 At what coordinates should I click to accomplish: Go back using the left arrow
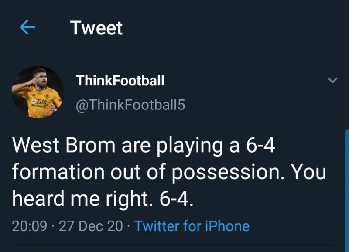tap(27, 28)
